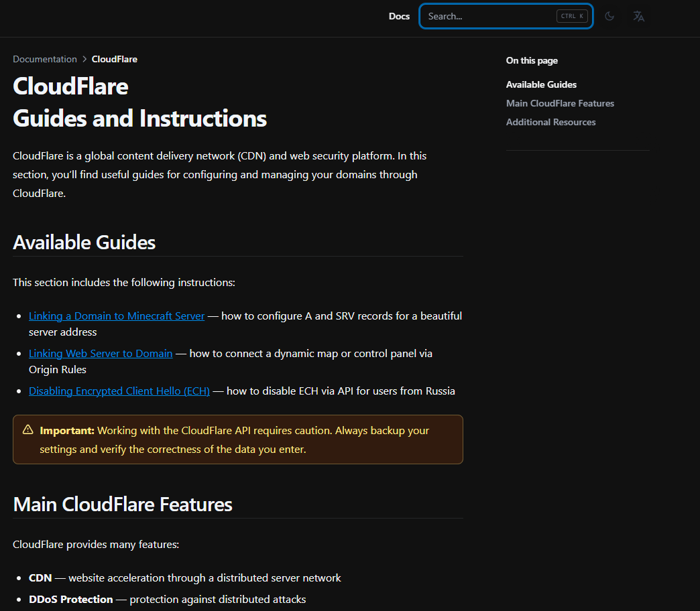Open the Linking Web Server to Domain guide
The width and height of the screenshot is (700, 611).
pos(100,353)
